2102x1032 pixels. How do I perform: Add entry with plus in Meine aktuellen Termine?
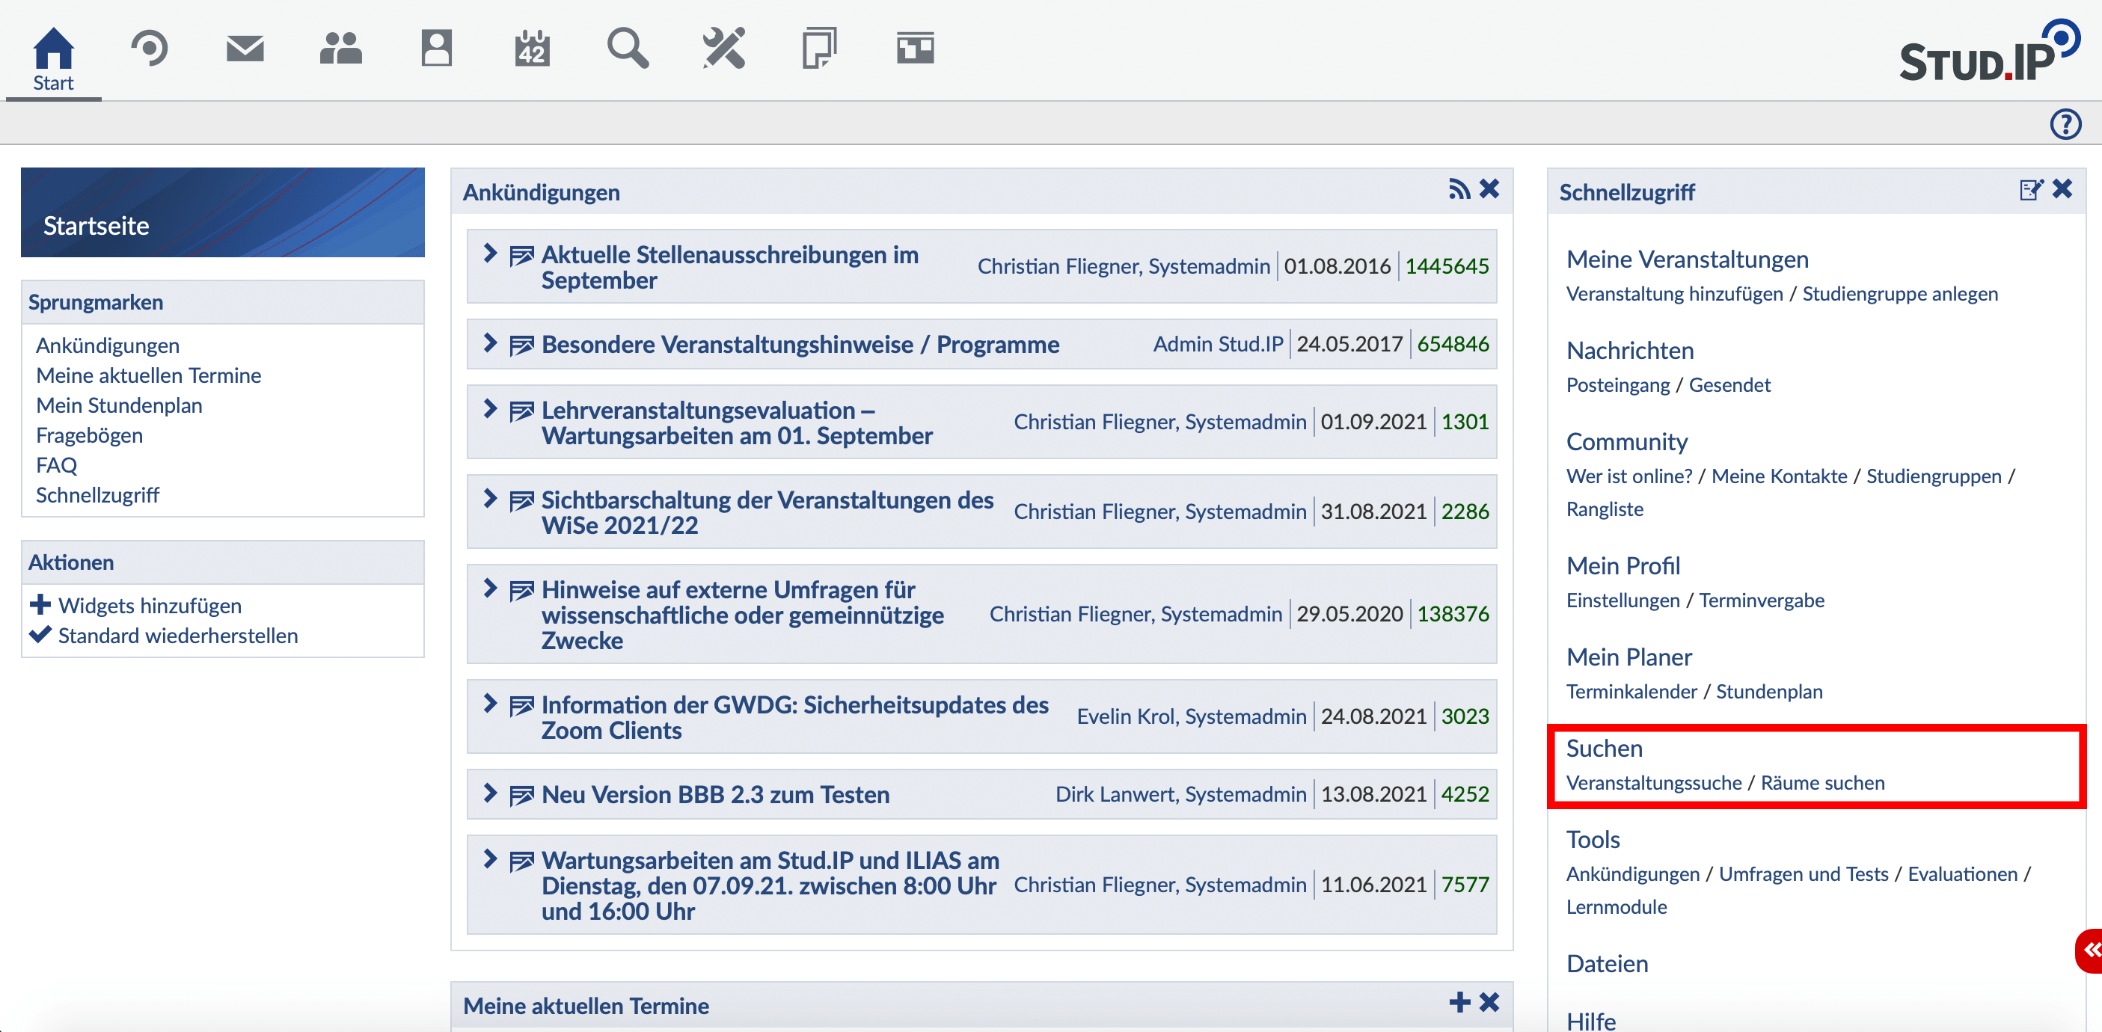pos(1459,1003)
